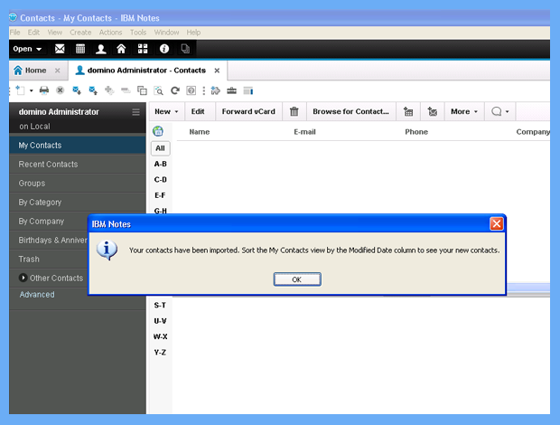
Task: Select My Contacts in the sidebar
Action: (78, 145)
